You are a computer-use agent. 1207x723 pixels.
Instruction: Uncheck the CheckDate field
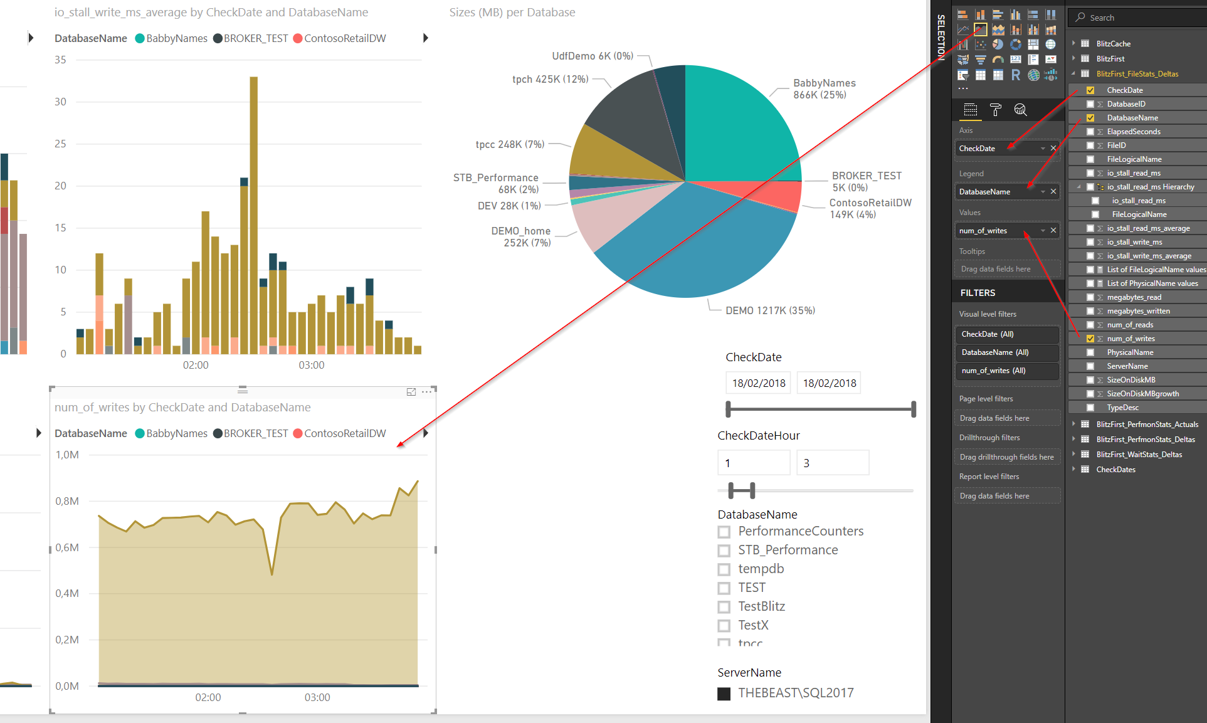[x=1090, y=90]
